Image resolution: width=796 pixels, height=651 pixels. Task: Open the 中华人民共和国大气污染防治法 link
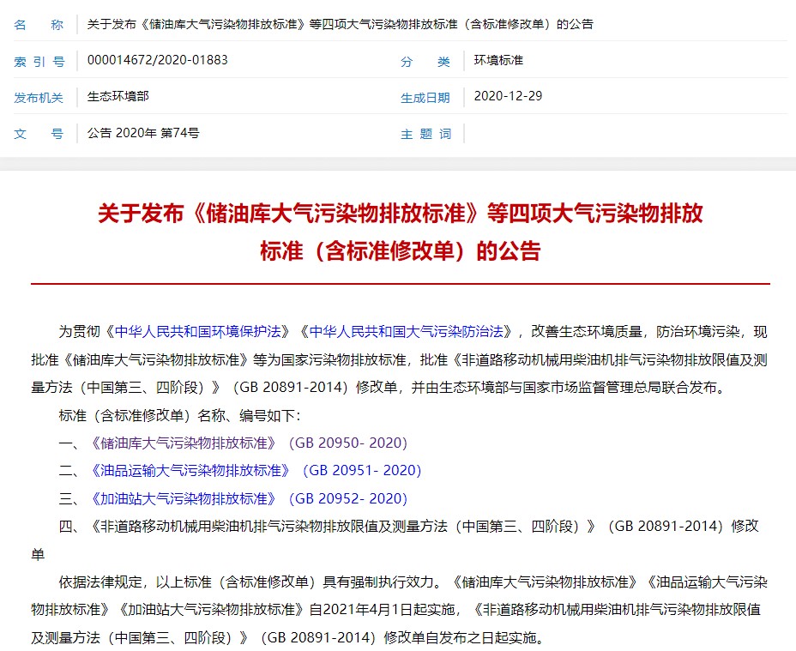[409, 332]
